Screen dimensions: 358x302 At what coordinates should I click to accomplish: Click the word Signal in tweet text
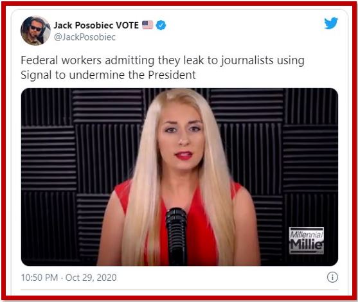coord(36,75)
